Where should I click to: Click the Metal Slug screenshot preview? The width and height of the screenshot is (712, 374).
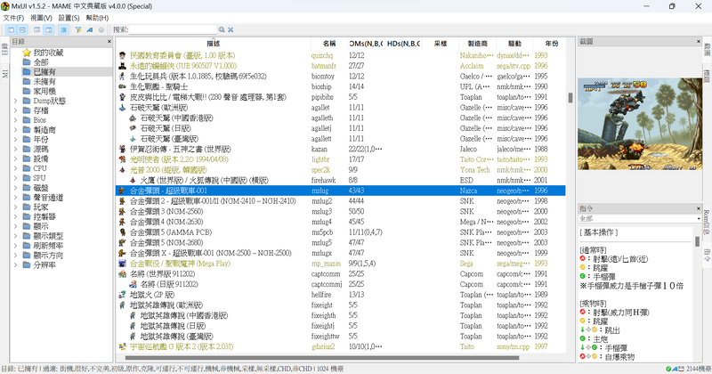[640, 124]
